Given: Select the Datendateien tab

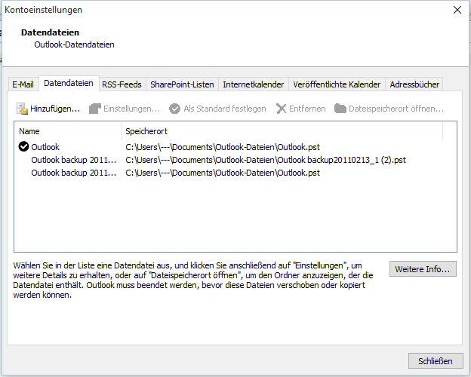Looking at the screenshot, I should [x=69, y=83].
